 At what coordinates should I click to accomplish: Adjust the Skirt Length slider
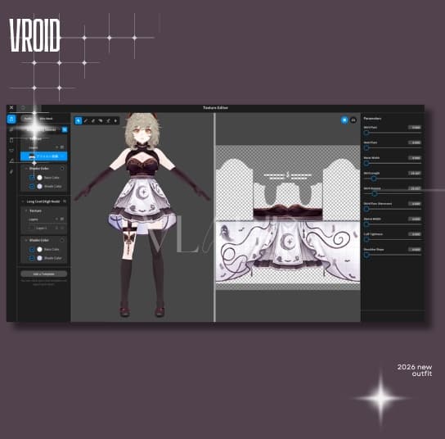coord(374,179)
